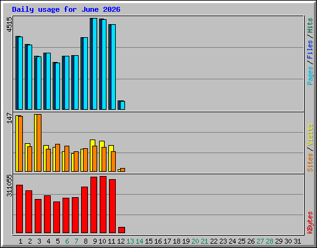Select the day 9 cyan pages bar
The height and width of the screenshot is (248, 317).
pyautogui.click(x=95, y=64)
